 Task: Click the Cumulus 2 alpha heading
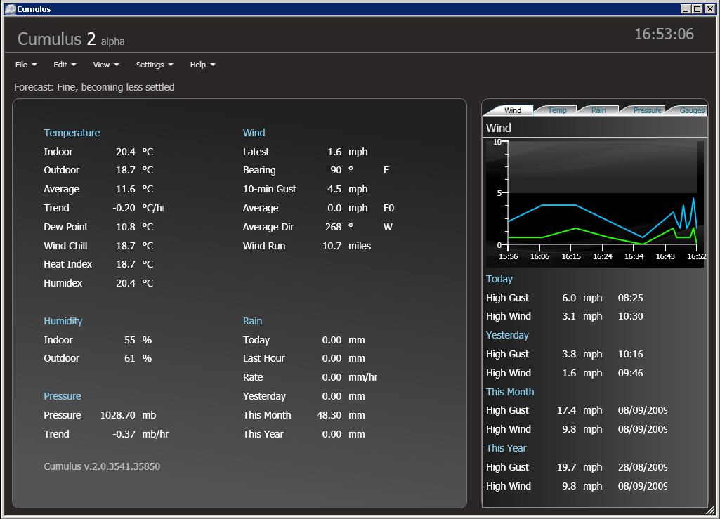[71, 39]
